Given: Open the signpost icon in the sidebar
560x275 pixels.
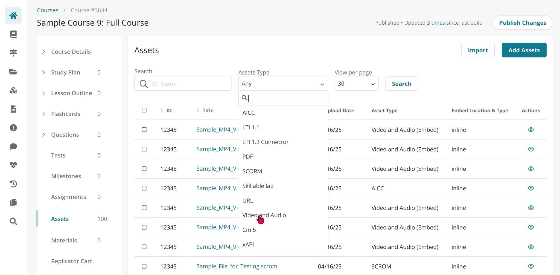Looking at the screenshot, I should click(x=13, y=53).
